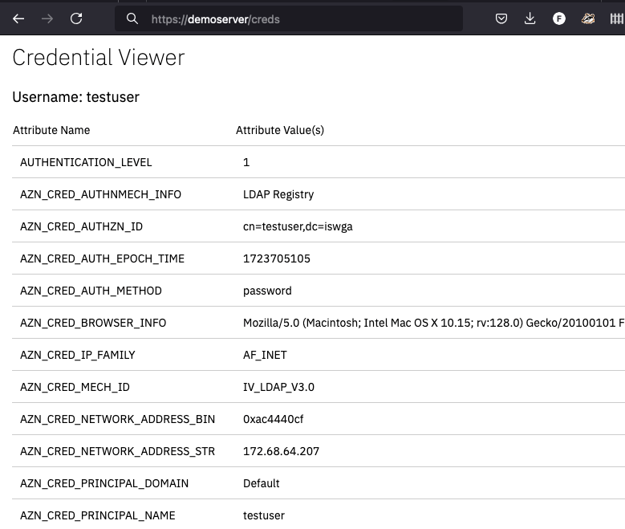Open the Firefox downloads panel
The height and width of the screenshot is (529, 625).
(530, 18)
